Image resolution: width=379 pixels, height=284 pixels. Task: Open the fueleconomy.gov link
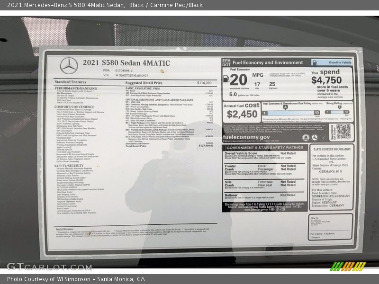tap(246, 137)
